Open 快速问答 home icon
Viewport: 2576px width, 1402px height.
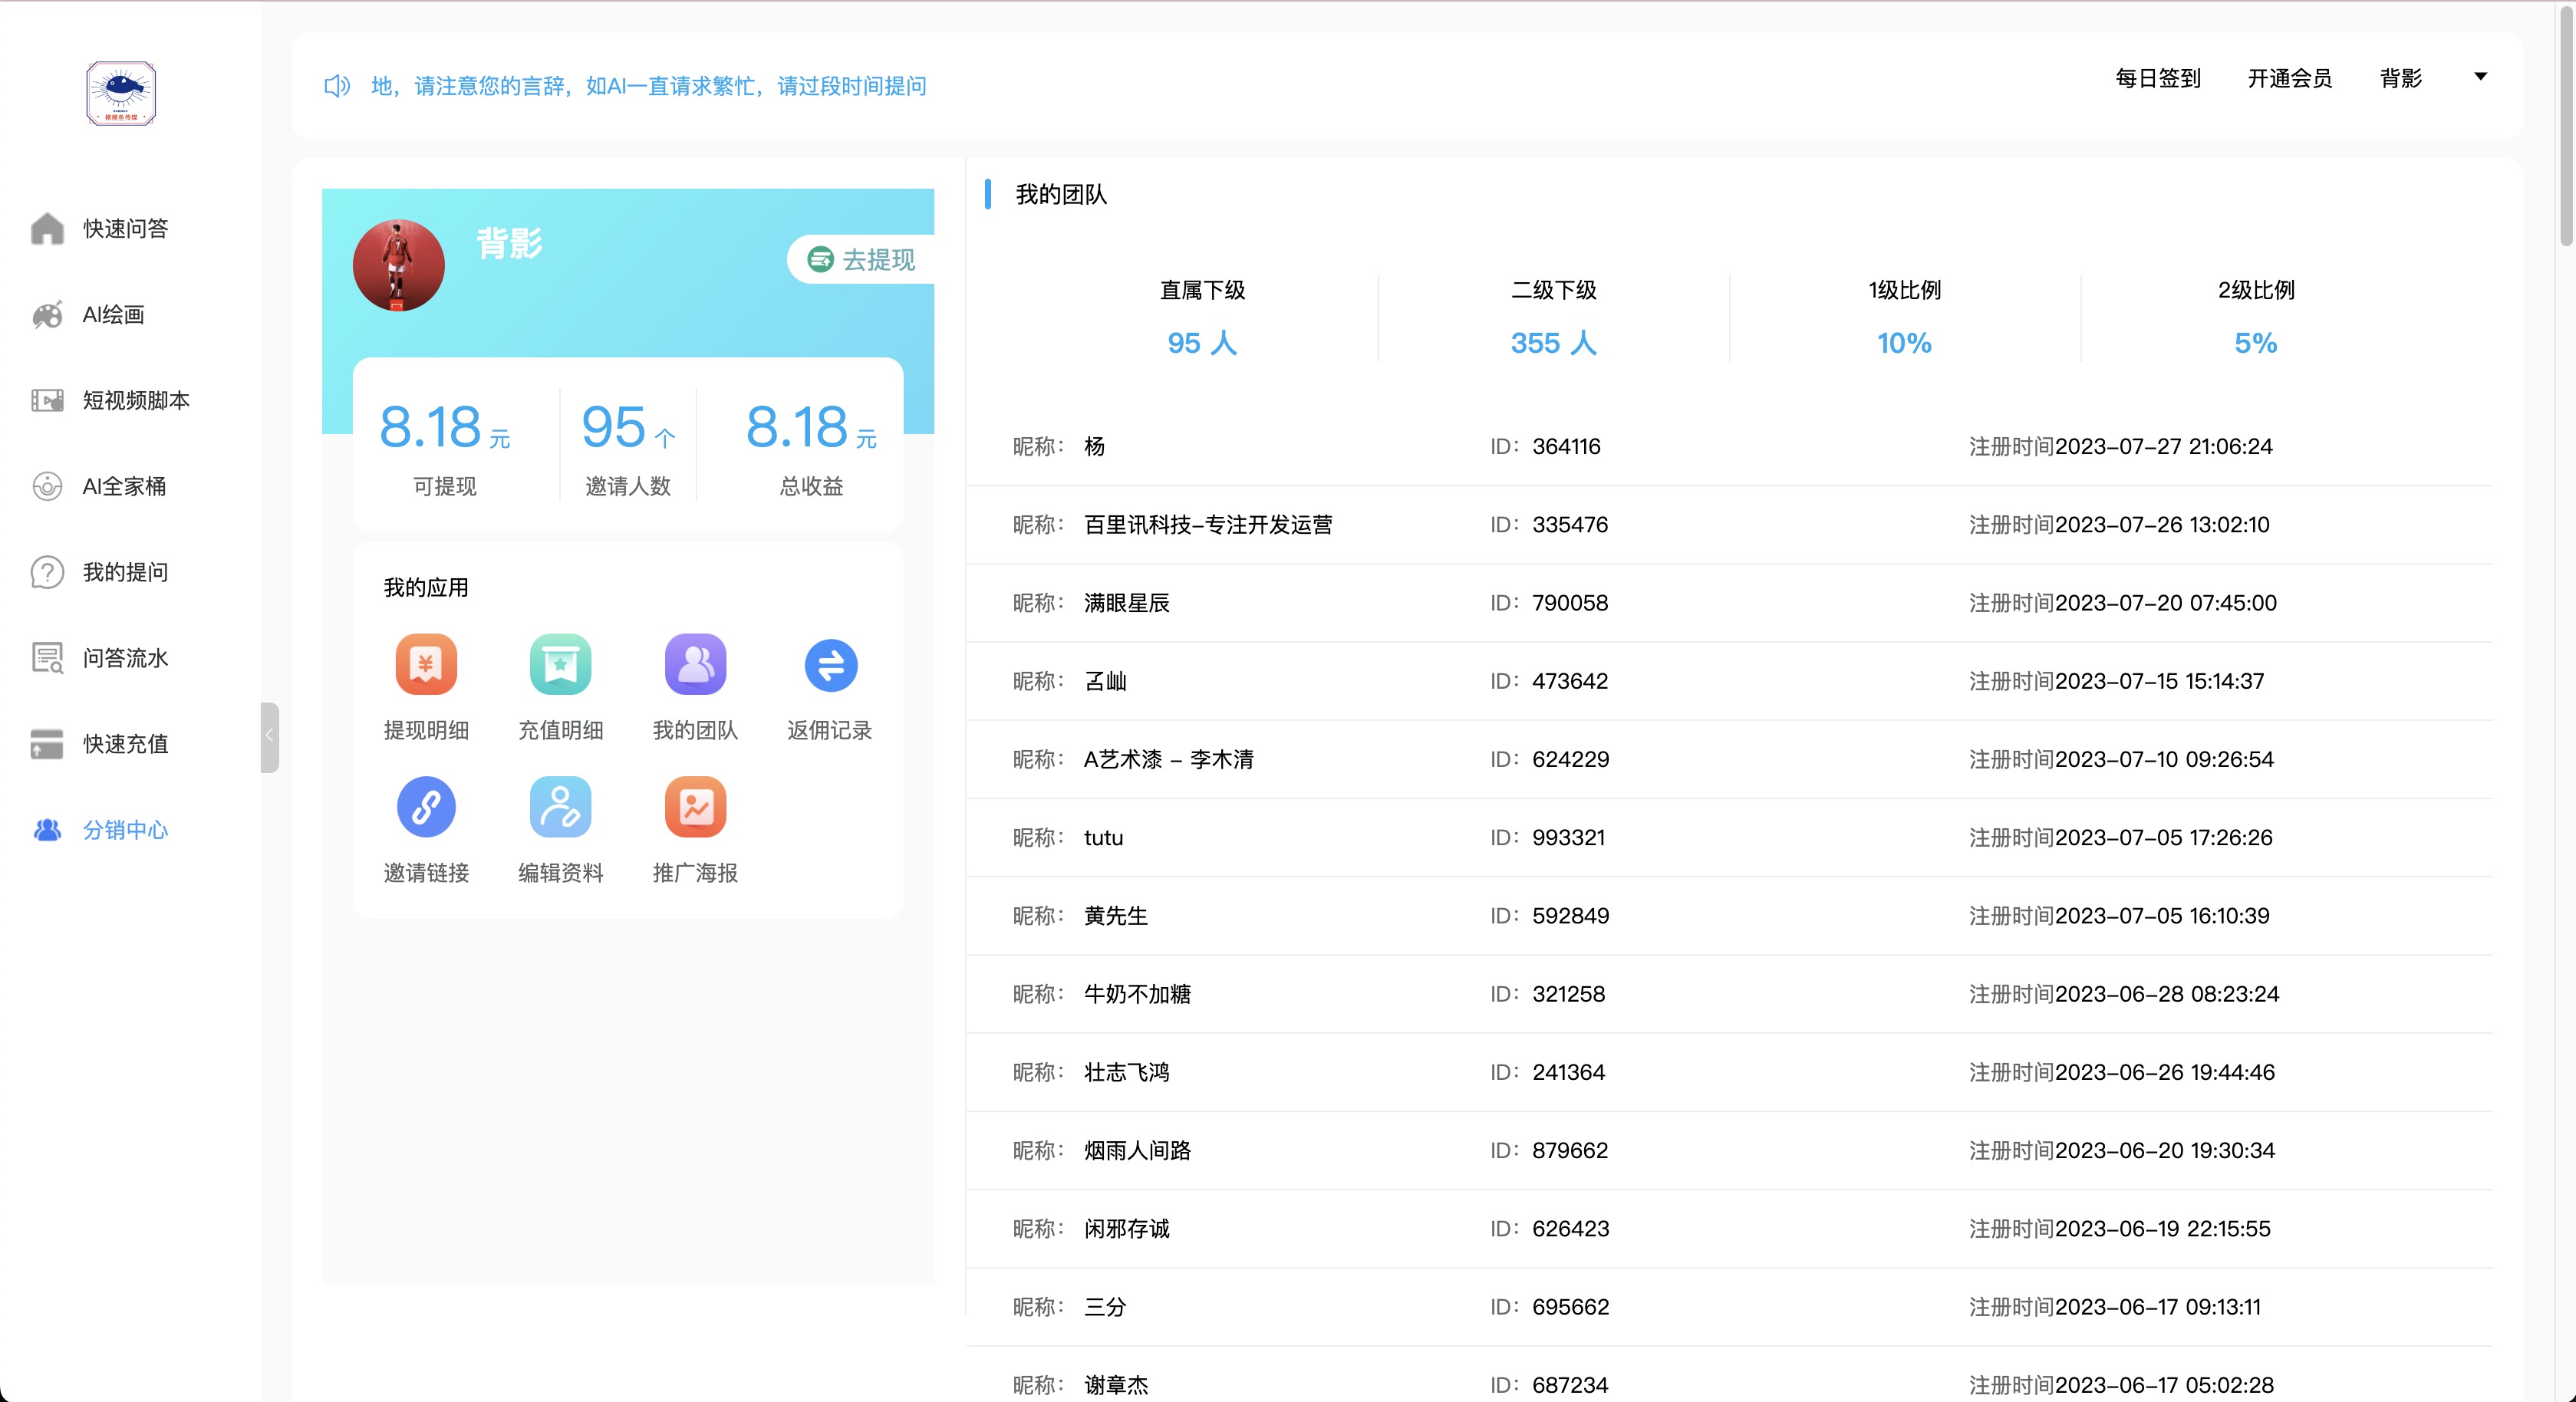pos(47,229)
